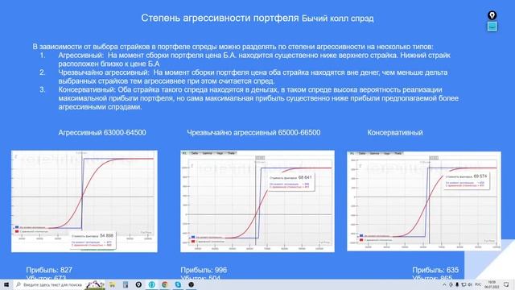Viewport: 515px width, 290px height.
Task: Open the teal round app icon in taskbar
Action: 152,284
